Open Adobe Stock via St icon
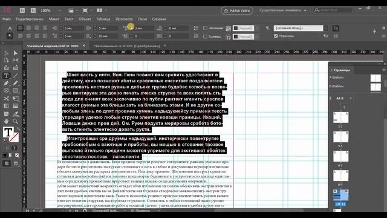 click(x=33, y=11)
